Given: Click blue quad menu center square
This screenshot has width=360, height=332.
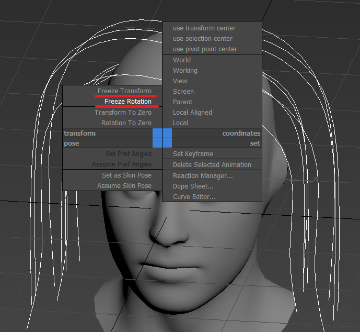Looking at the screenshot, I should tap(162, 138).
